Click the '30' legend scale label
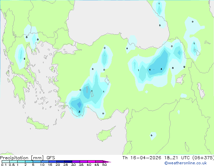Screen dimensions: 214x166 73,165
